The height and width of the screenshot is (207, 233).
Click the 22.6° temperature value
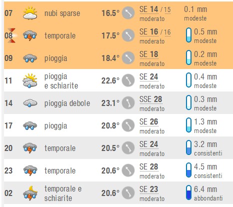click(x=110, y=80)
